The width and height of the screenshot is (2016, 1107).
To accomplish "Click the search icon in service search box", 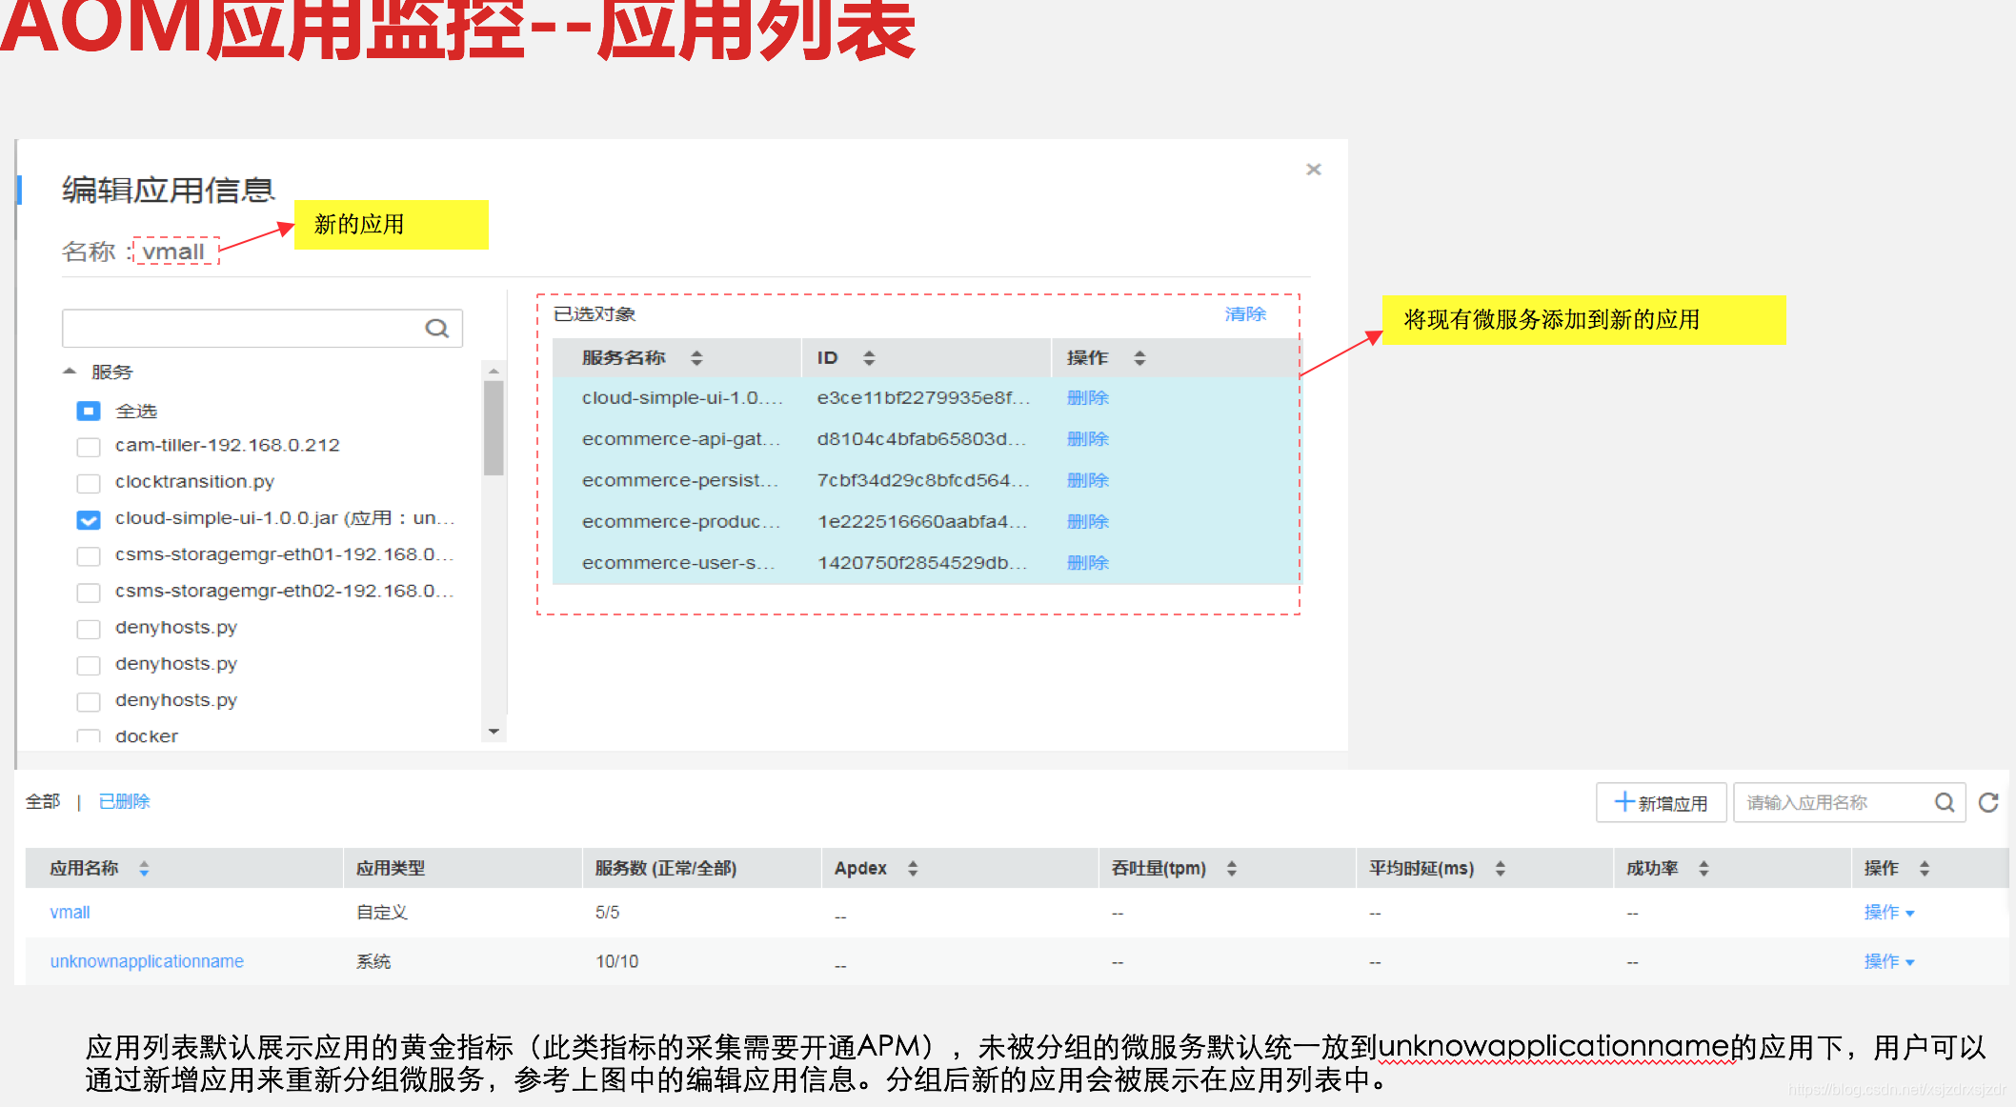I will [436, 329].
